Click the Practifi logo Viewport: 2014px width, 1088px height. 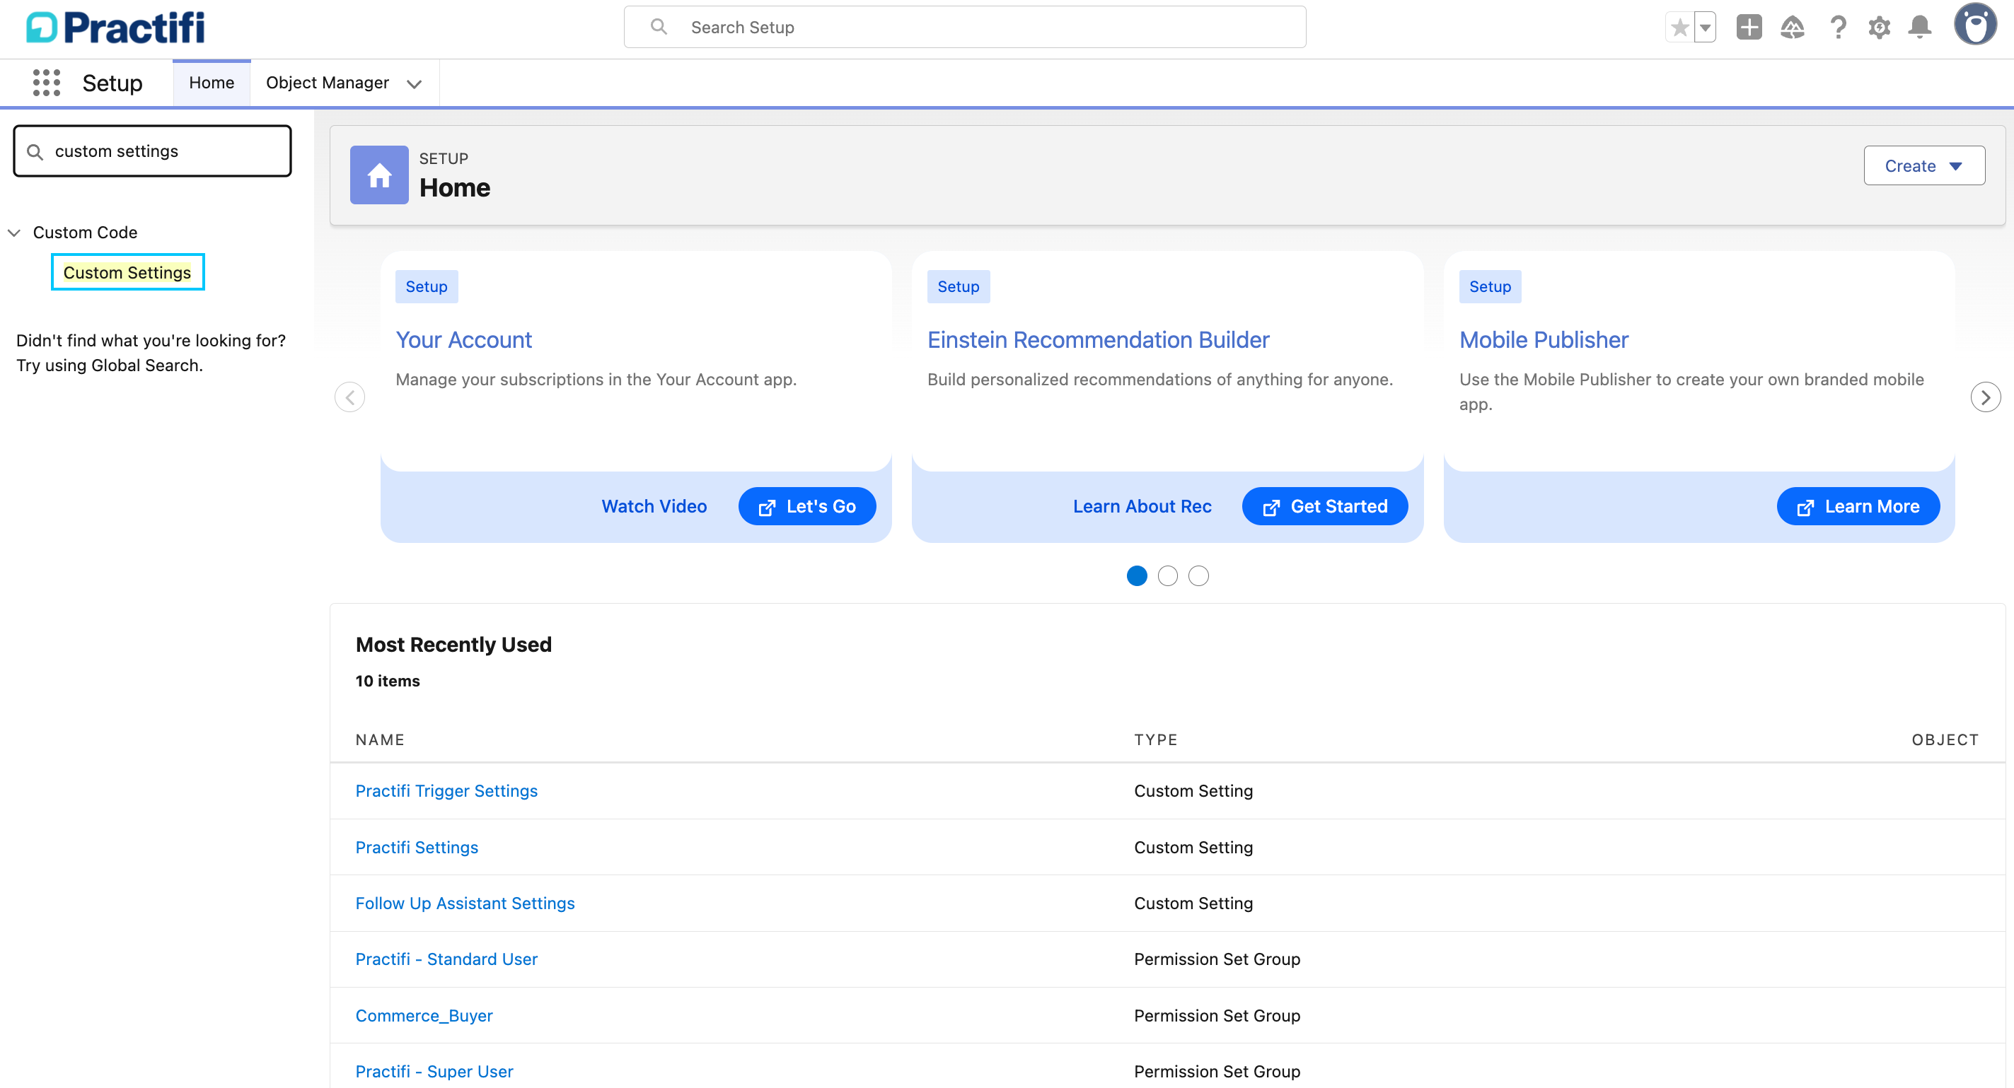pos(116,28)
